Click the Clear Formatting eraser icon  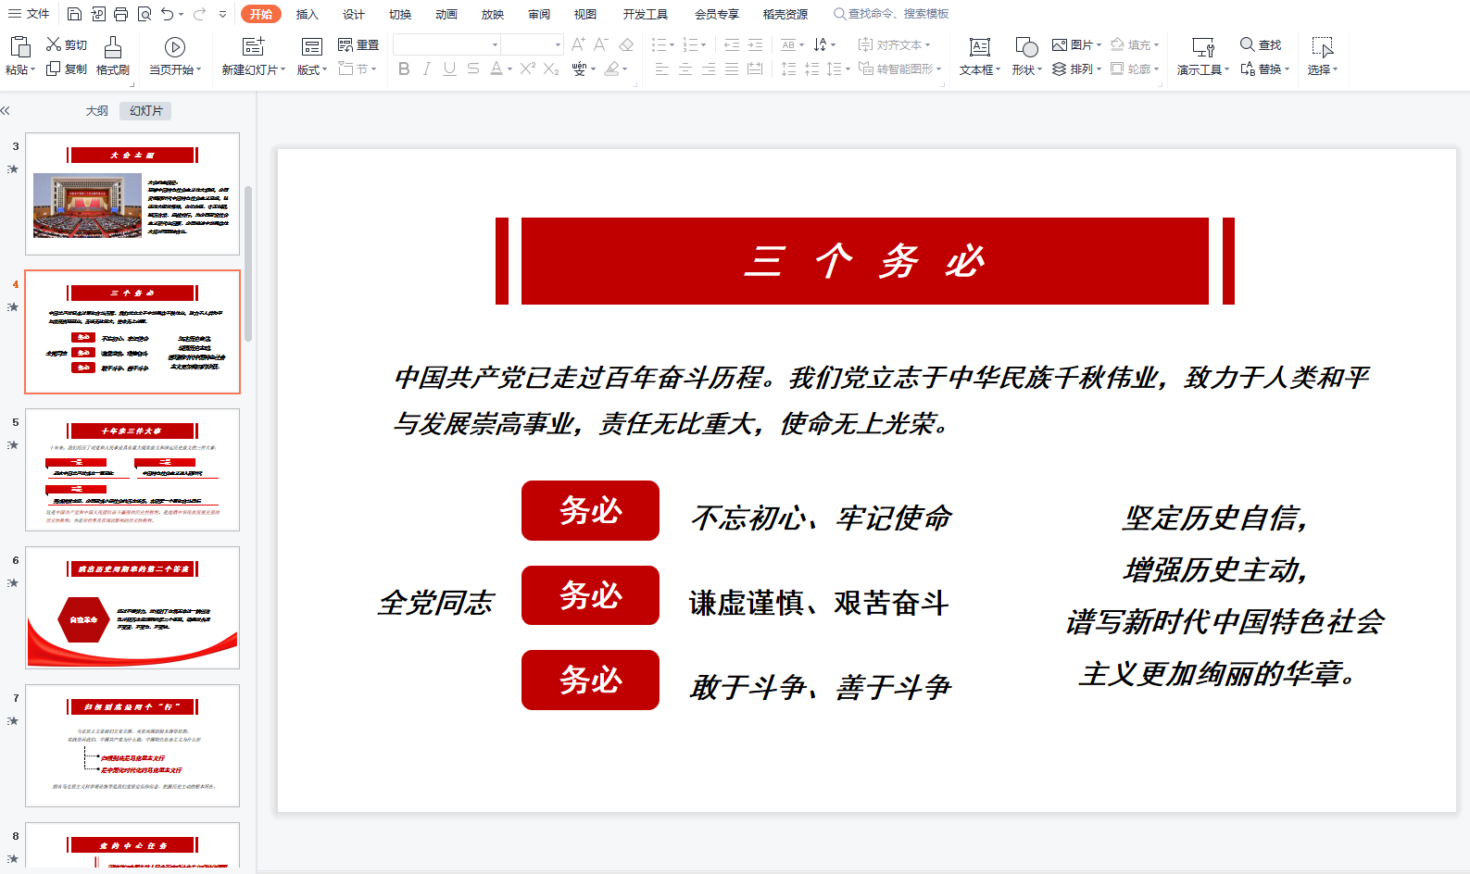click(x=626, y=44)
